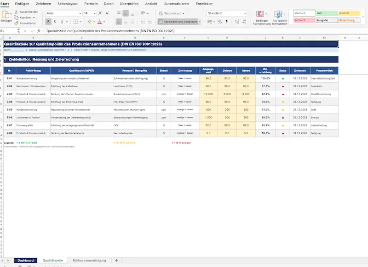Open the Einfügen ribbon tab
Image resolution: width=368 pixels, height=267 pixels.
click(22, 4)
